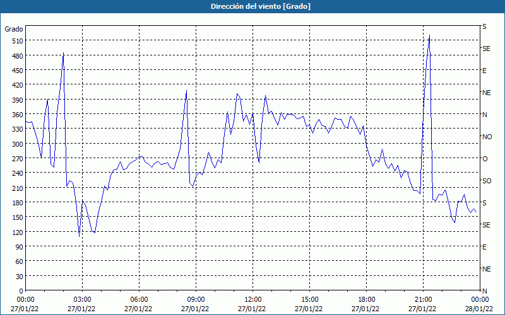Screen dimensions: 505x315
Task: Click the 27/01/22 date under 06:00
Action: click(138, 309)
